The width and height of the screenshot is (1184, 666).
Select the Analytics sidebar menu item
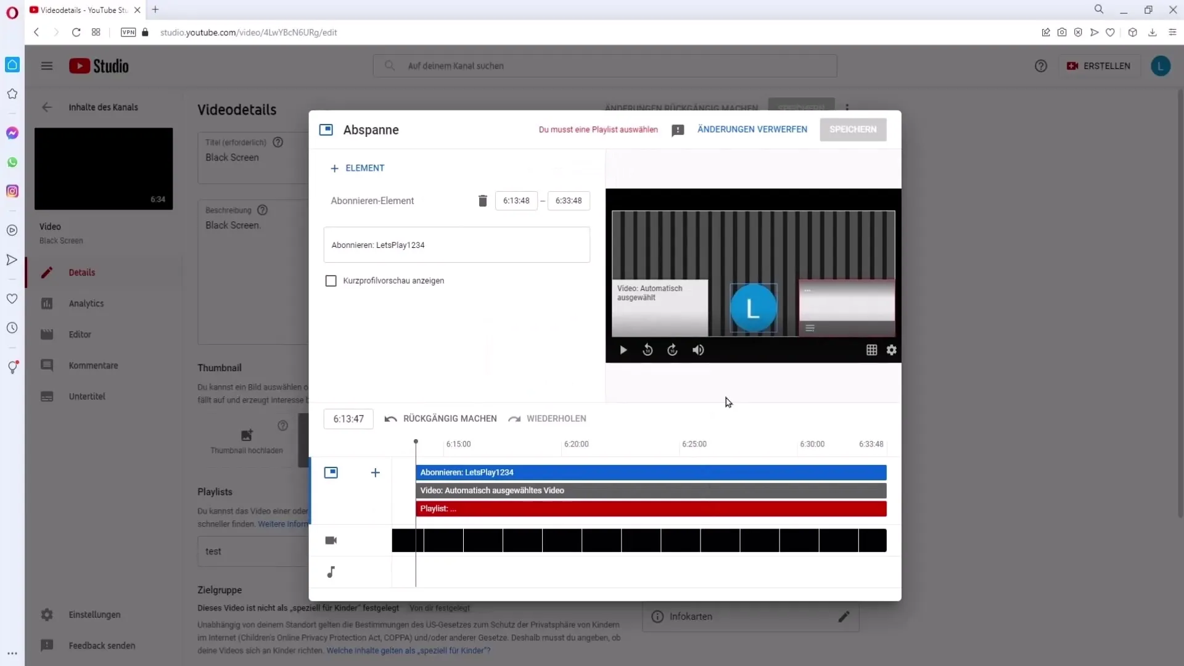(x=86, y=303)
